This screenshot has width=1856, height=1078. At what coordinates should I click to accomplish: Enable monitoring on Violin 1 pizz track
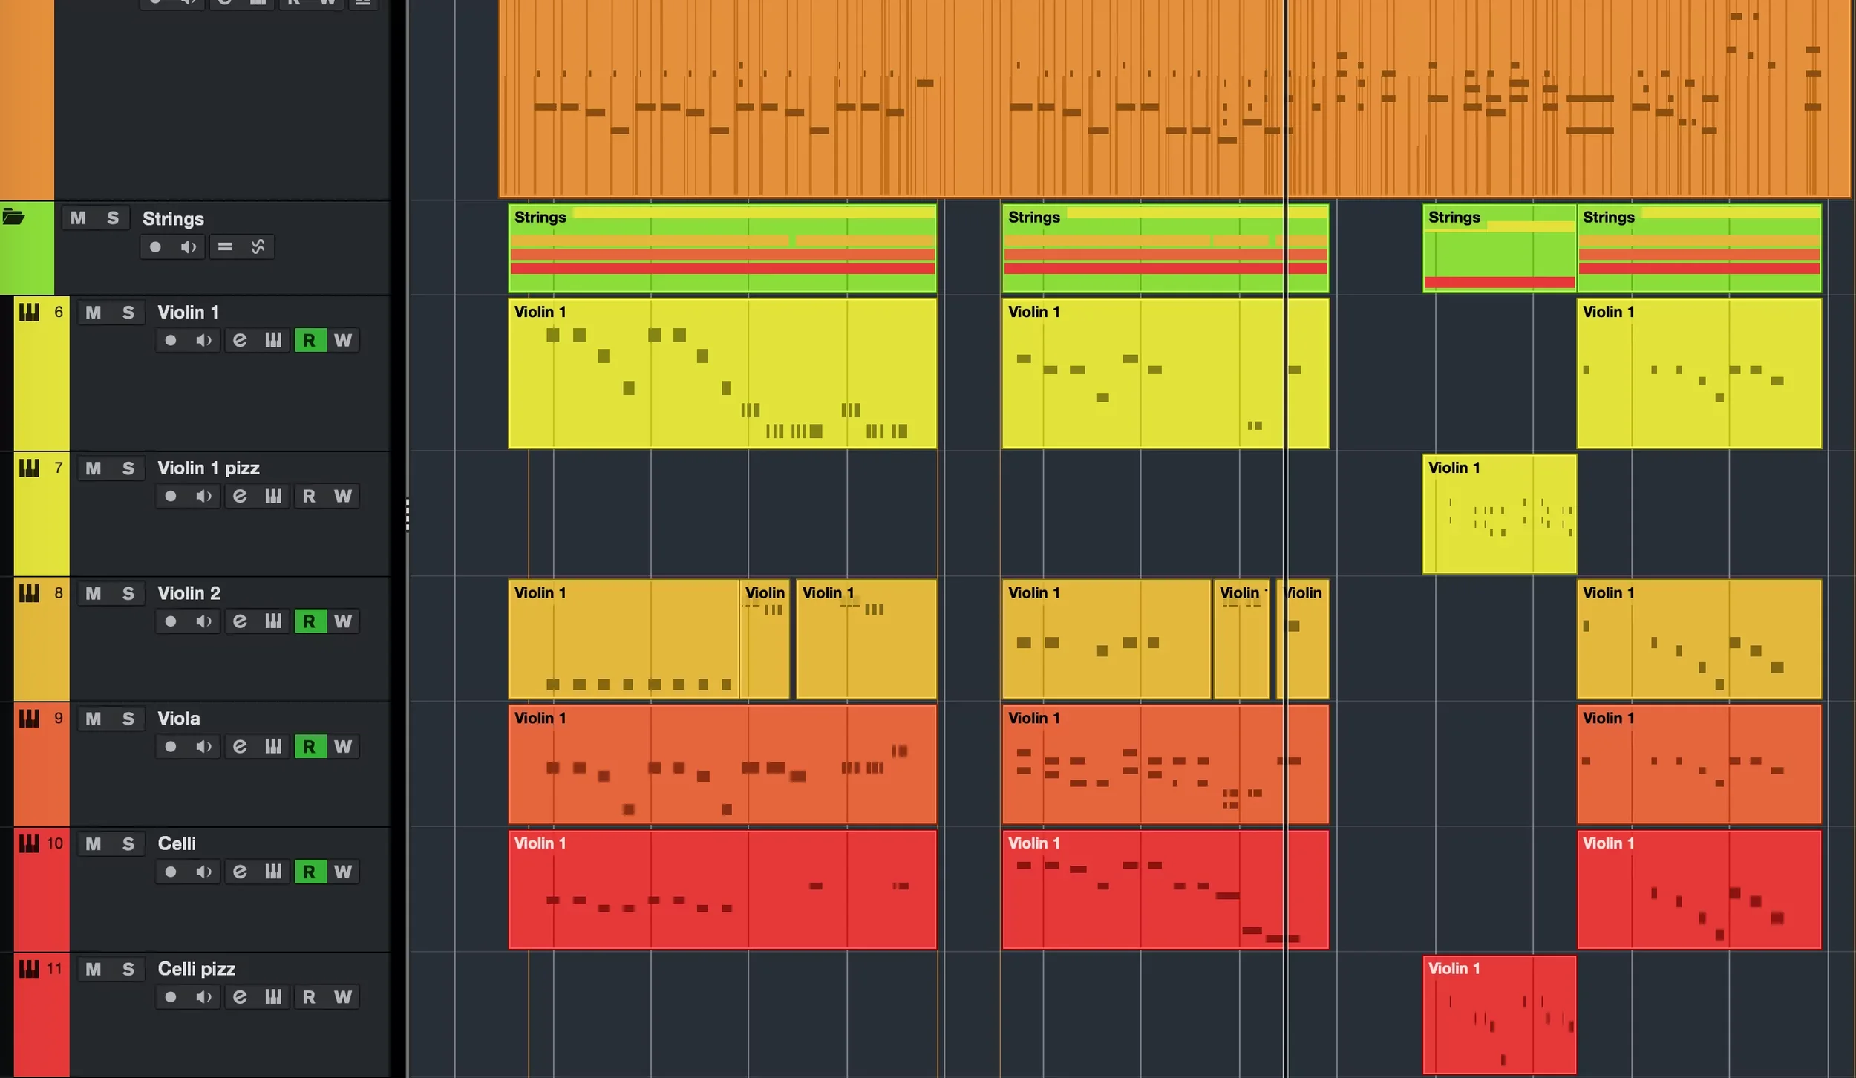point(203,496)
